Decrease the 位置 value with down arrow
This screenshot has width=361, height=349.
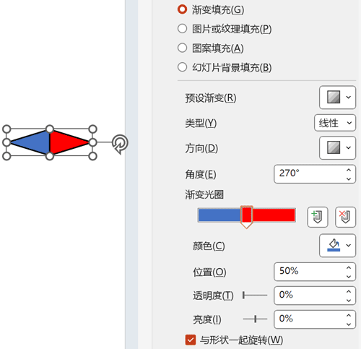[349, 277]
